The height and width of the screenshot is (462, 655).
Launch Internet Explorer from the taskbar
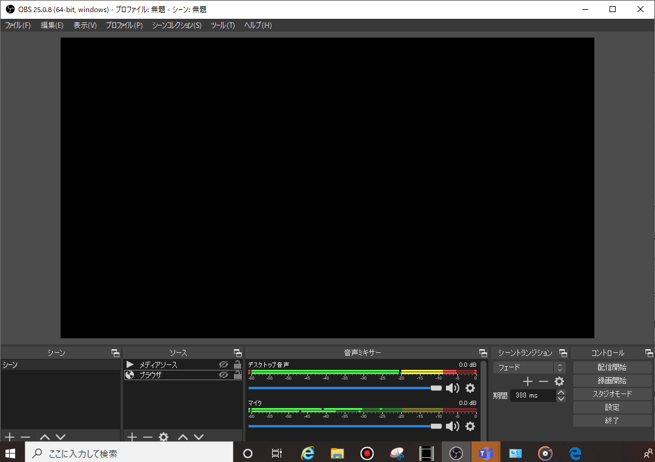[308, 454]
